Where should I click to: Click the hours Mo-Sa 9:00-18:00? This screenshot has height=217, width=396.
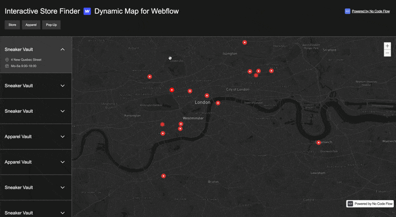23,66
